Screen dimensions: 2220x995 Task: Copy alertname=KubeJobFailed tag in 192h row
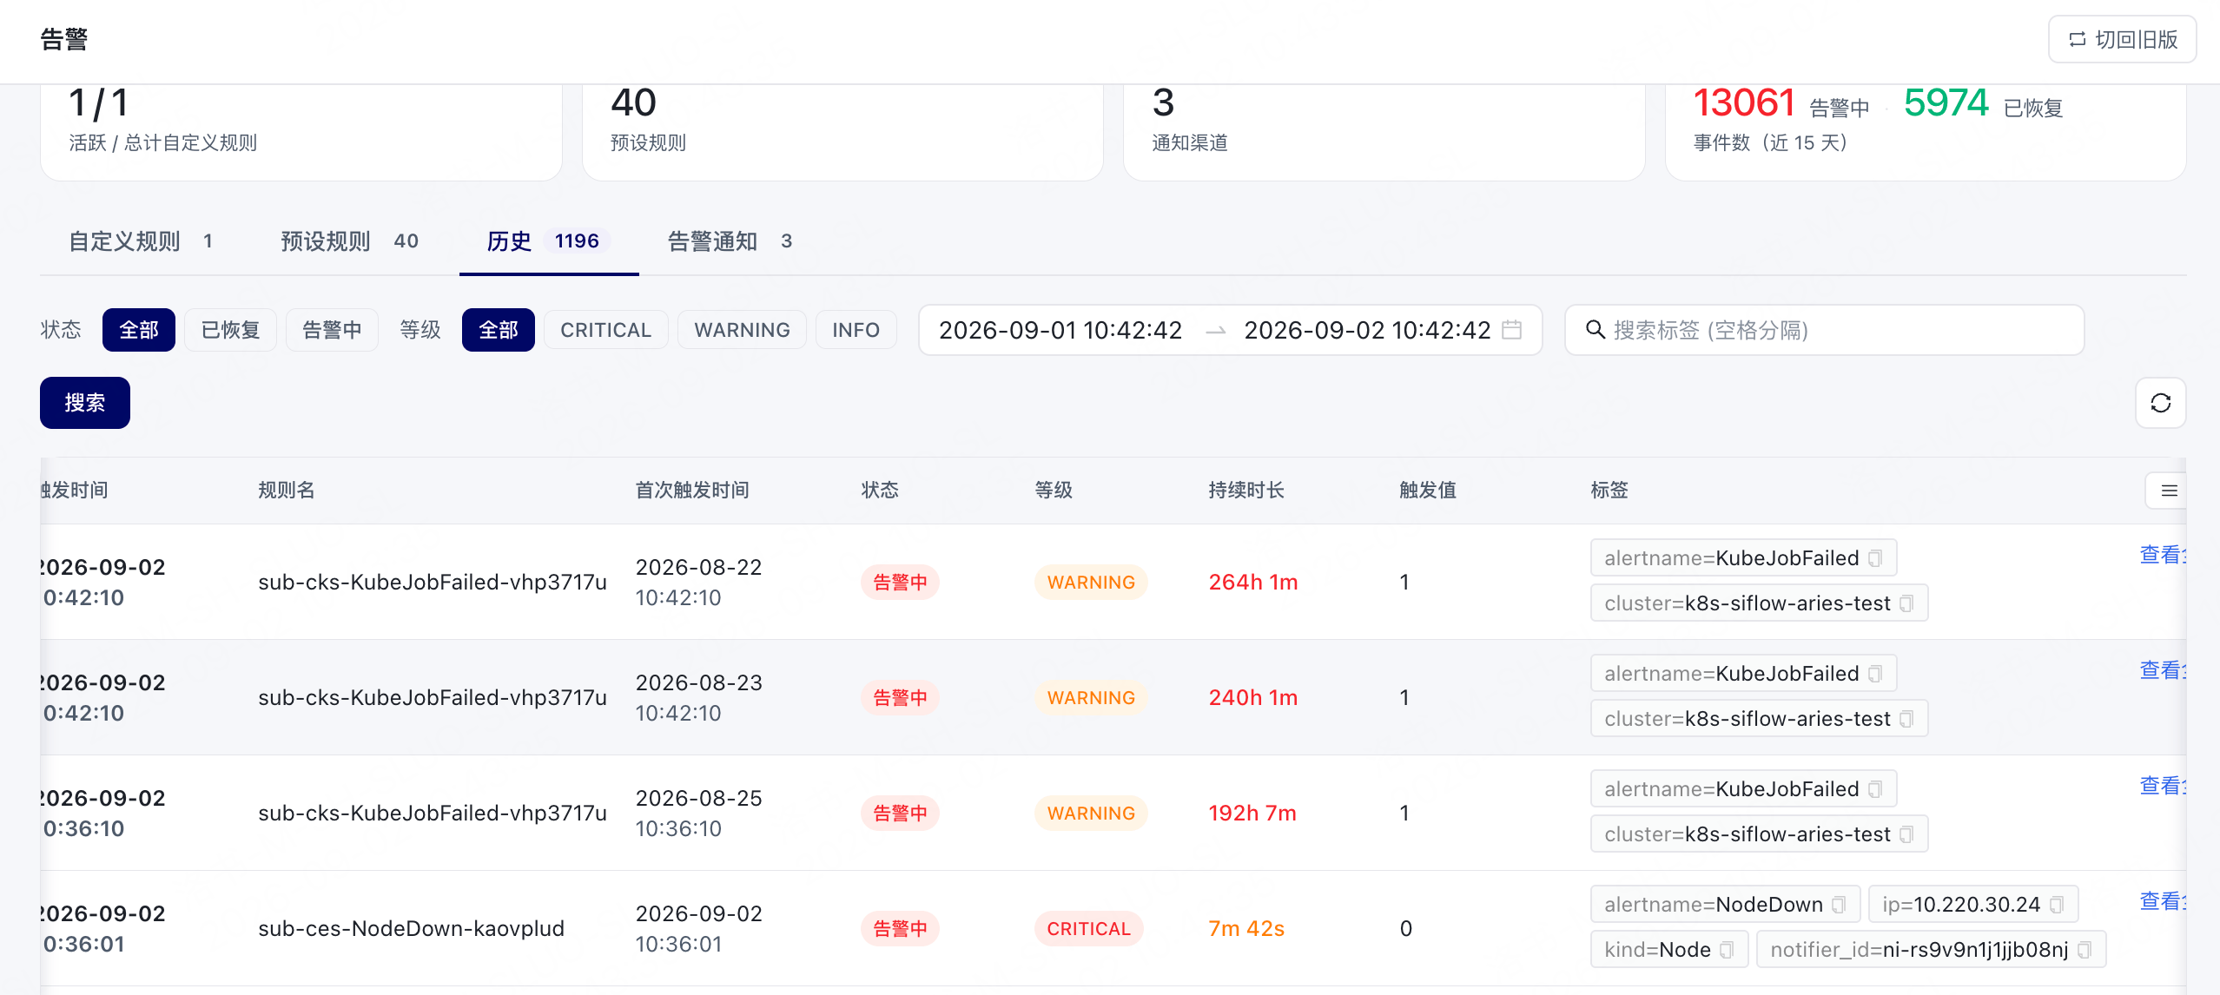(x=1875, y=789)
